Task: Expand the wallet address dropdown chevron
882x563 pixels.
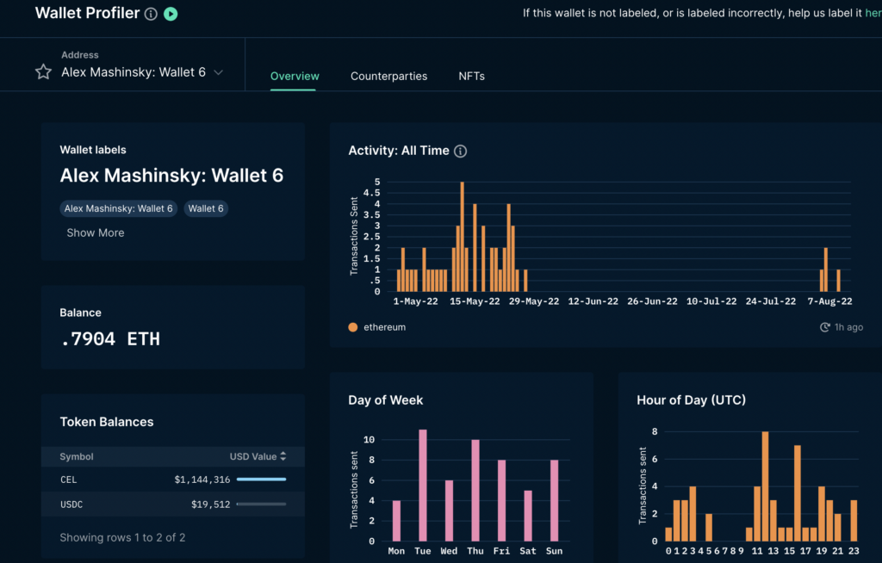Action: click(219, 73)
